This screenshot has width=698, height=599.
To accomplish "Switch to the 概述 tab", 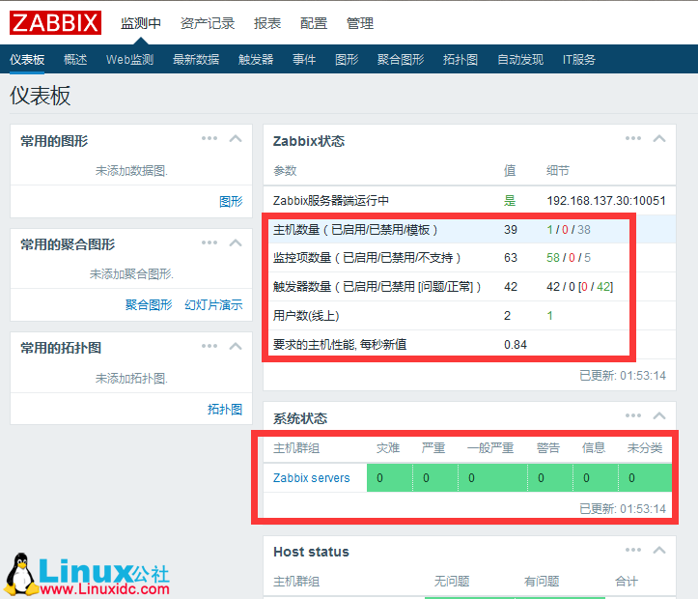I will point(75,59).
